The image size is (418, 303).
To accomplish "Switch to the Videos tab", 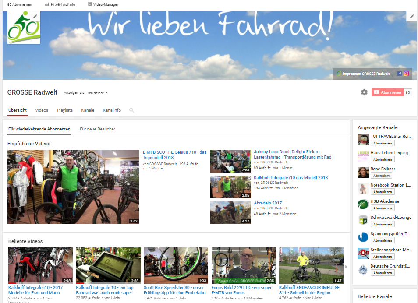I will pyautogui.click(x=42, y=110).
